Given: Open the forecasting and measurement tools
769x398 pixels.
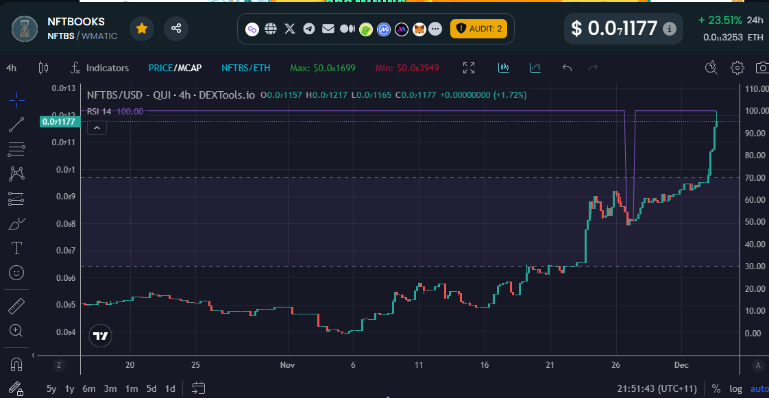Looking at the screenshot, I should point(16,199).
